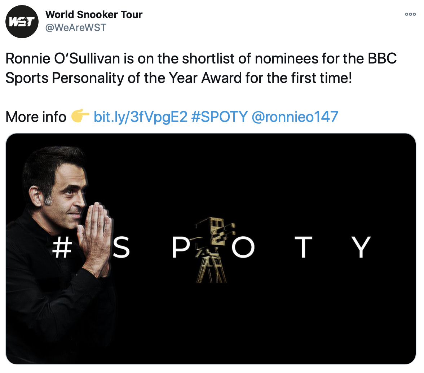Click the white hash symbol in the image
This screenshot has width=424, height=373.
pos(62,247)
